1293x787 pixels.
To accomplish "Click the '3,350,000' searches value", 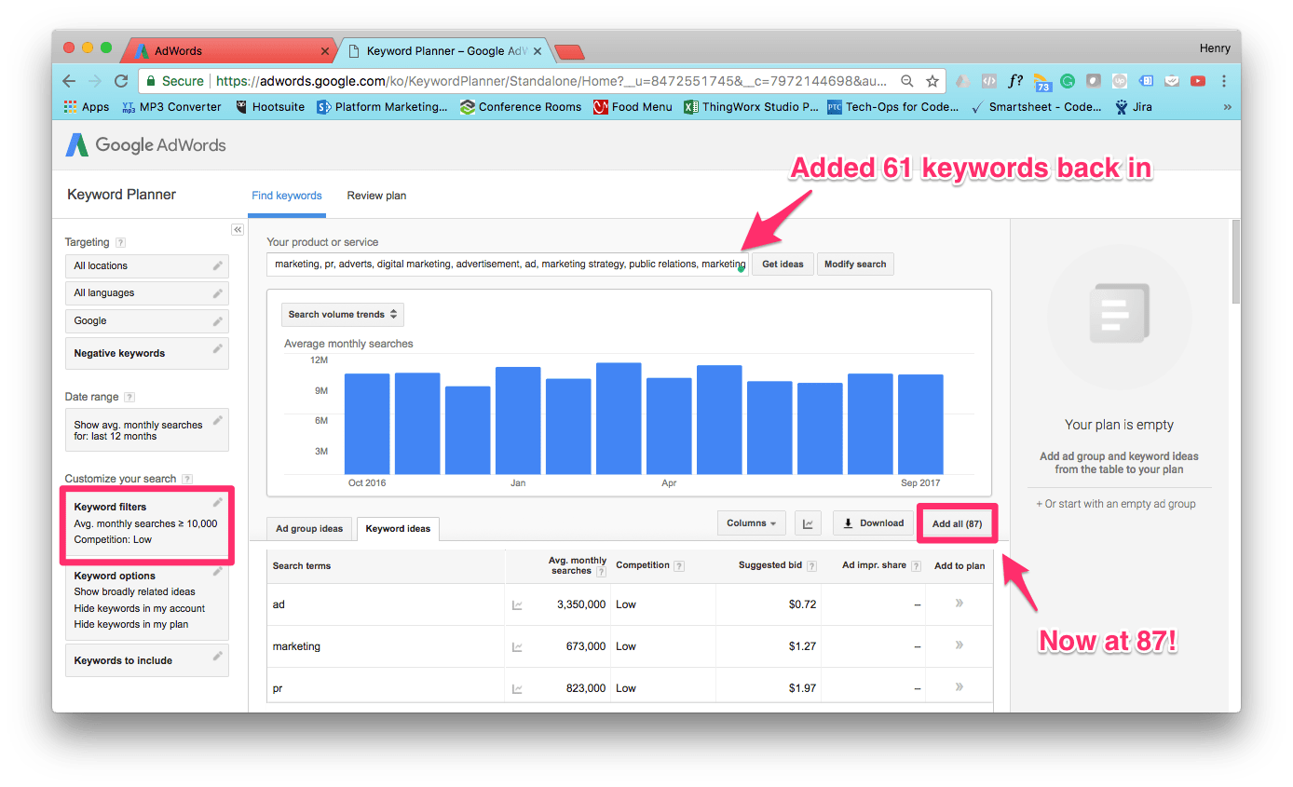I will (581, 604).
